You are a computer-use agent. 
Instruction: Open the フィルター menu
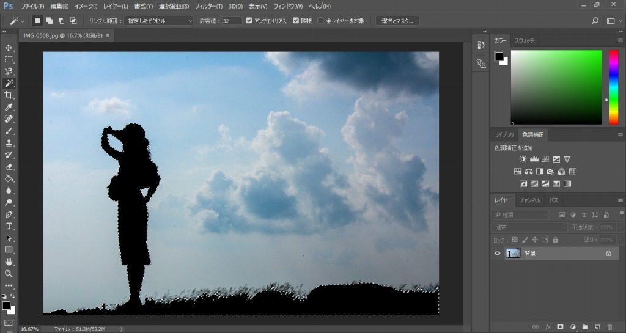pyautogui.click(x=210, y=6)
